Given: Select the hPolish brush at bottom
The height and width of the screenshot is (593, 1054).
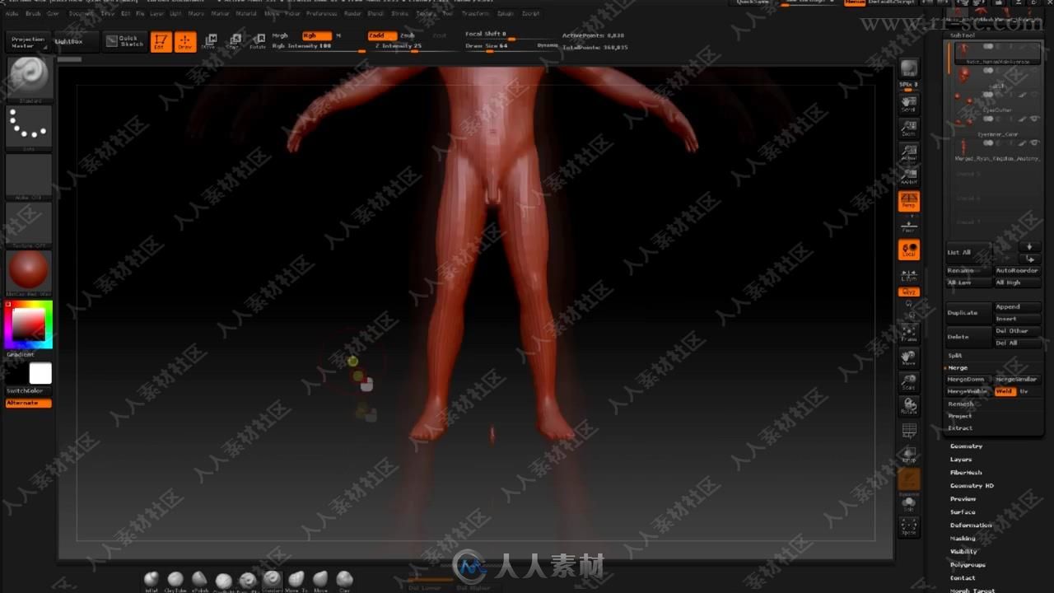Looking at the screenshot, I should [x=199, y=581].
